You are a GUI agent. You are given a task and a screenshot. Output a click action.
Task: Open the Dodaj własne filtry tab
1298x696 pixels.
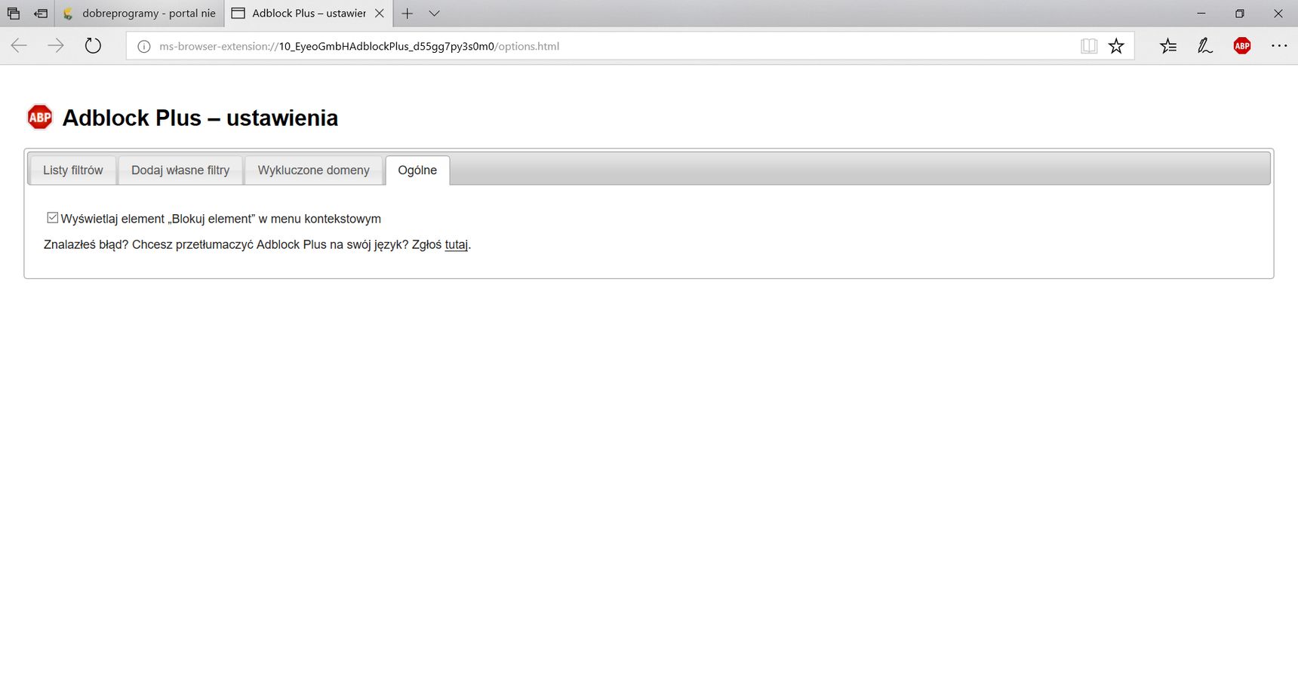180,170
